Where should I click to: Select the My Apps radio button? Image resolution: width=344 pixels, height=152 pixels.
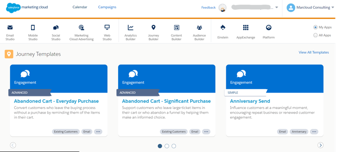pos(315,28)
